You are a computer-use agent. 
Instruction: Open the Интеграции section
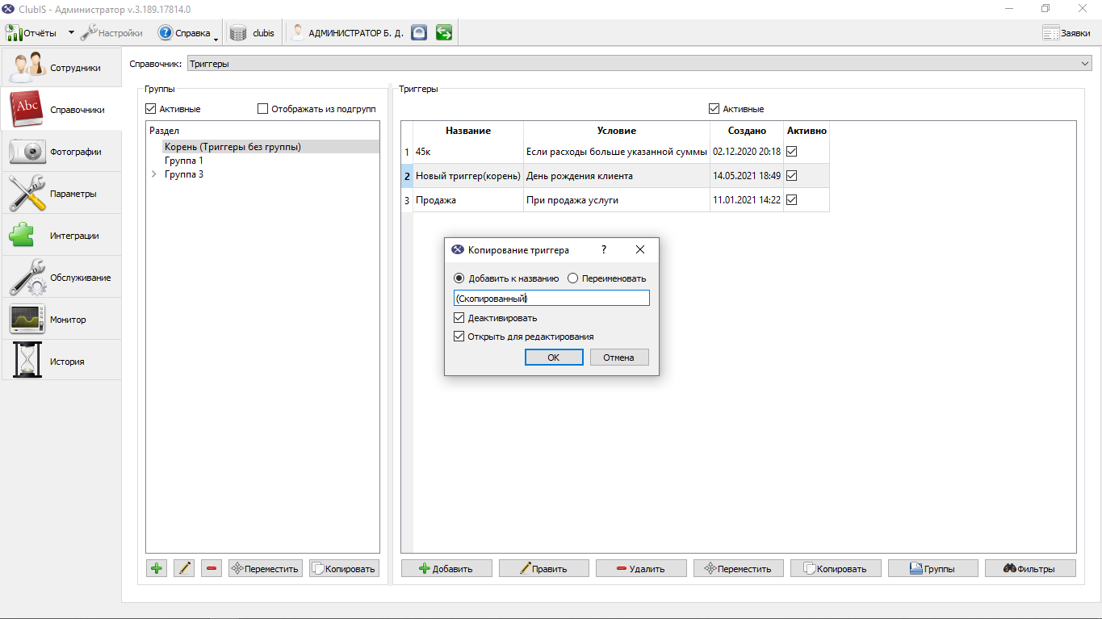point(61,236)
